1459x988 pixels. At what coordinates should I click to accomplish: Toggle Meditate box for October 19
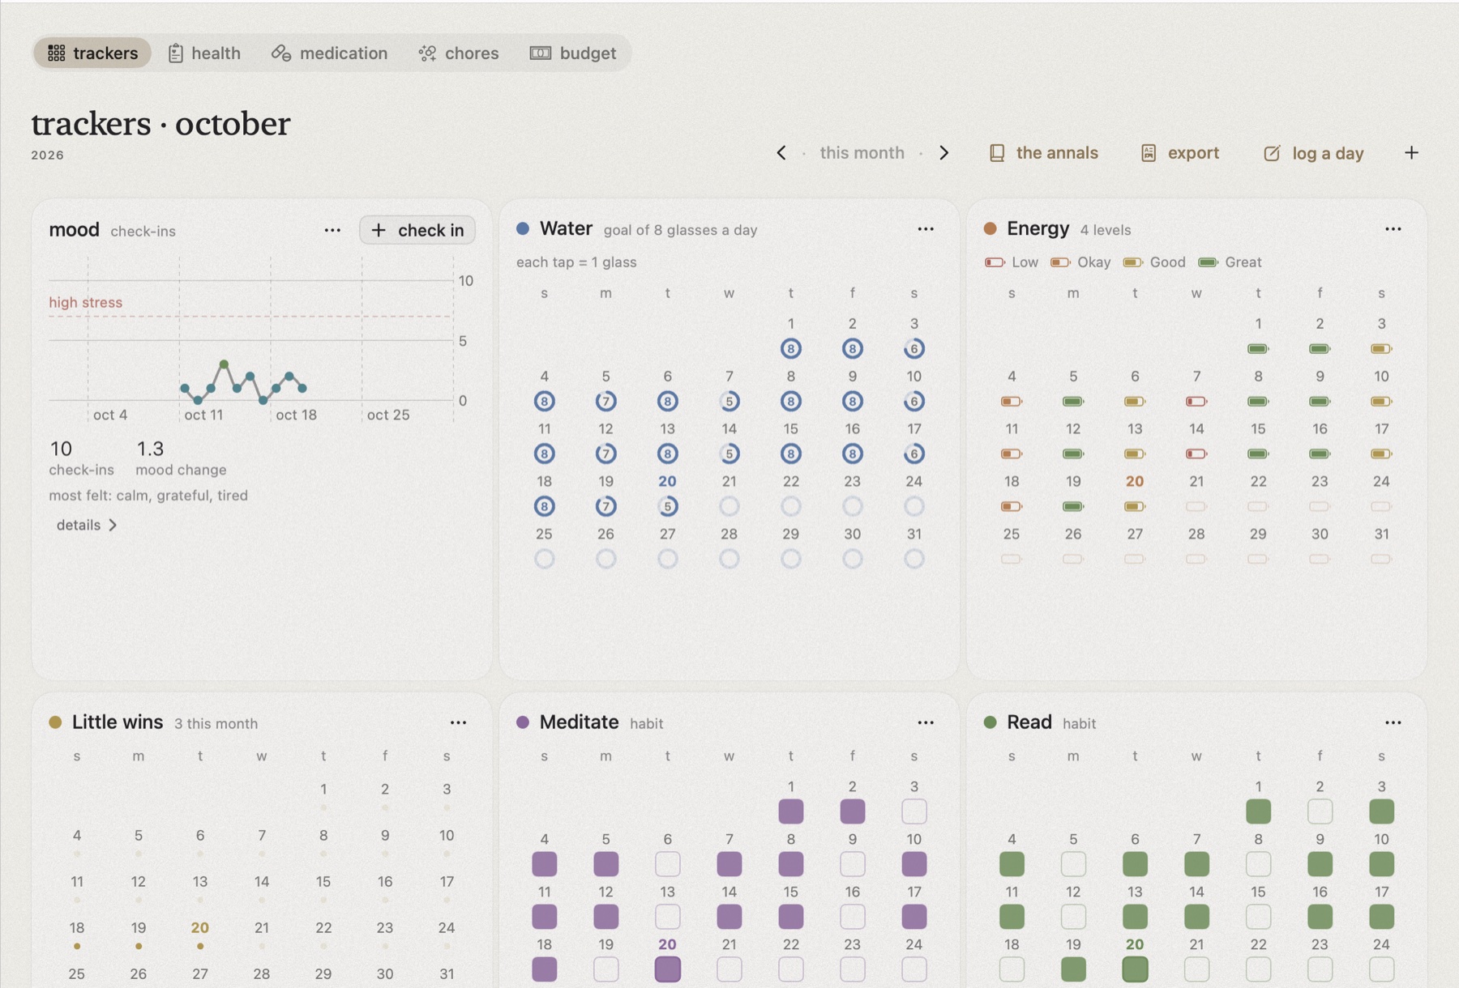[605, 969]
